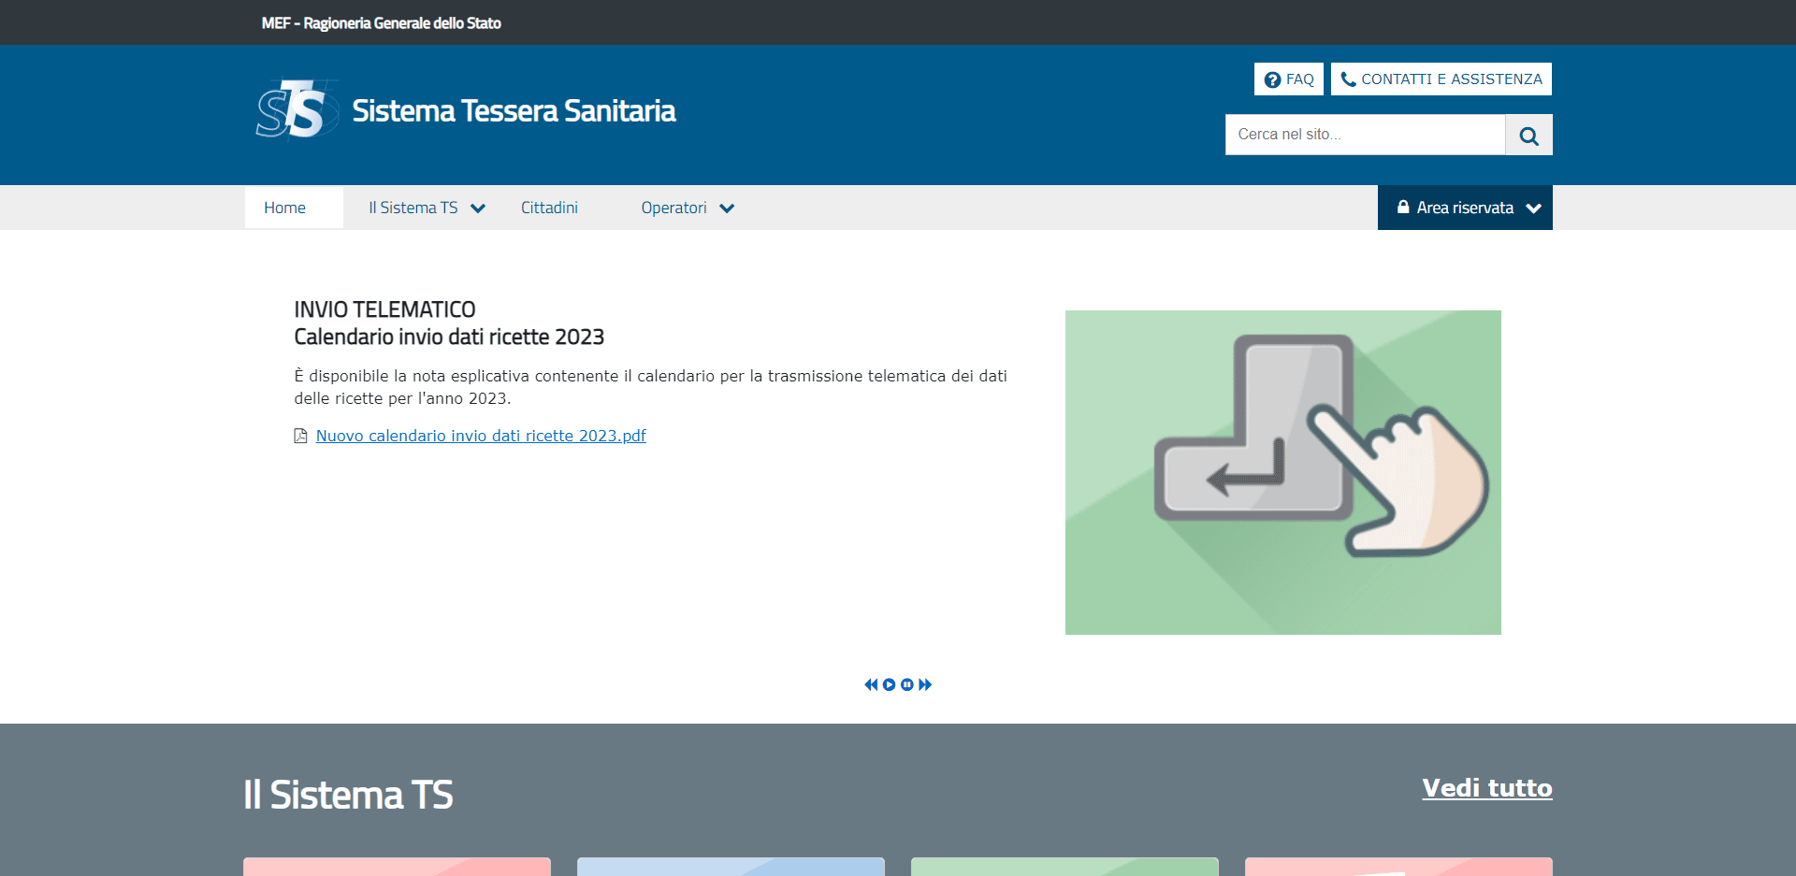
Task: Go to previous slide in carousel
Action: (x=871, y=684)
